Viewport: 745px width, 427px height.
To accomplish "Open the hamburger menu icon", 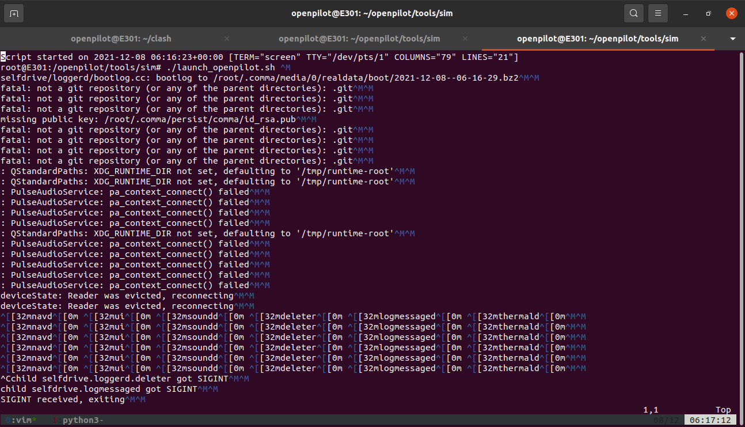I will pyautogui.click(x=657, y=13).
